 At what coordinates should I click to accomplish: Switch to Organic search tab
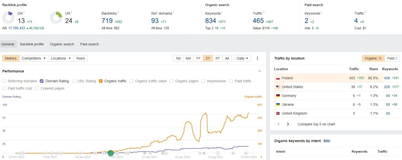pos(62,44)
